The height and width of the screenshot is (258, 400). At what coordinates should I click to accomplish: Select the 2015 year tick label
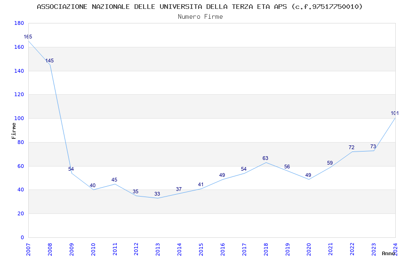pyautogui.click(x=201, y=250)
